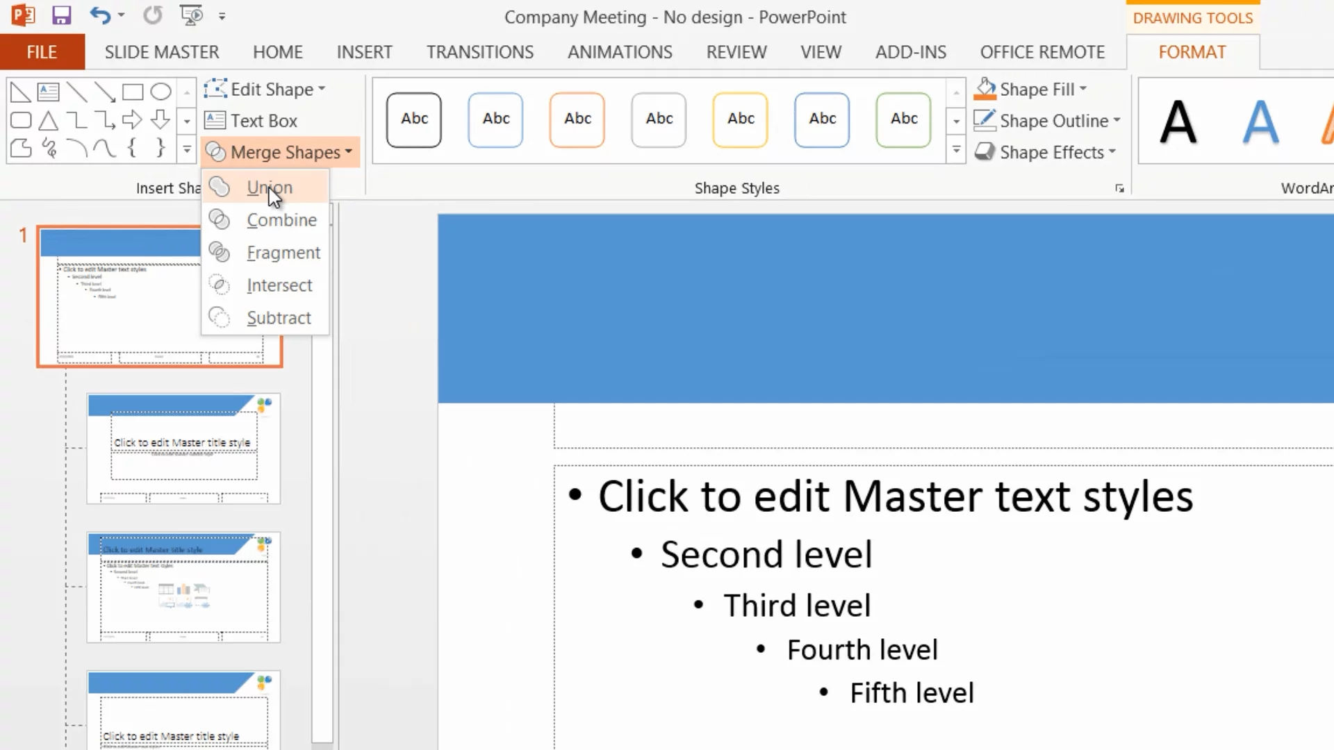This screenshot has height=750, width=1334.
Task: Click the Save icon in quick access
Action: [61, 15]
